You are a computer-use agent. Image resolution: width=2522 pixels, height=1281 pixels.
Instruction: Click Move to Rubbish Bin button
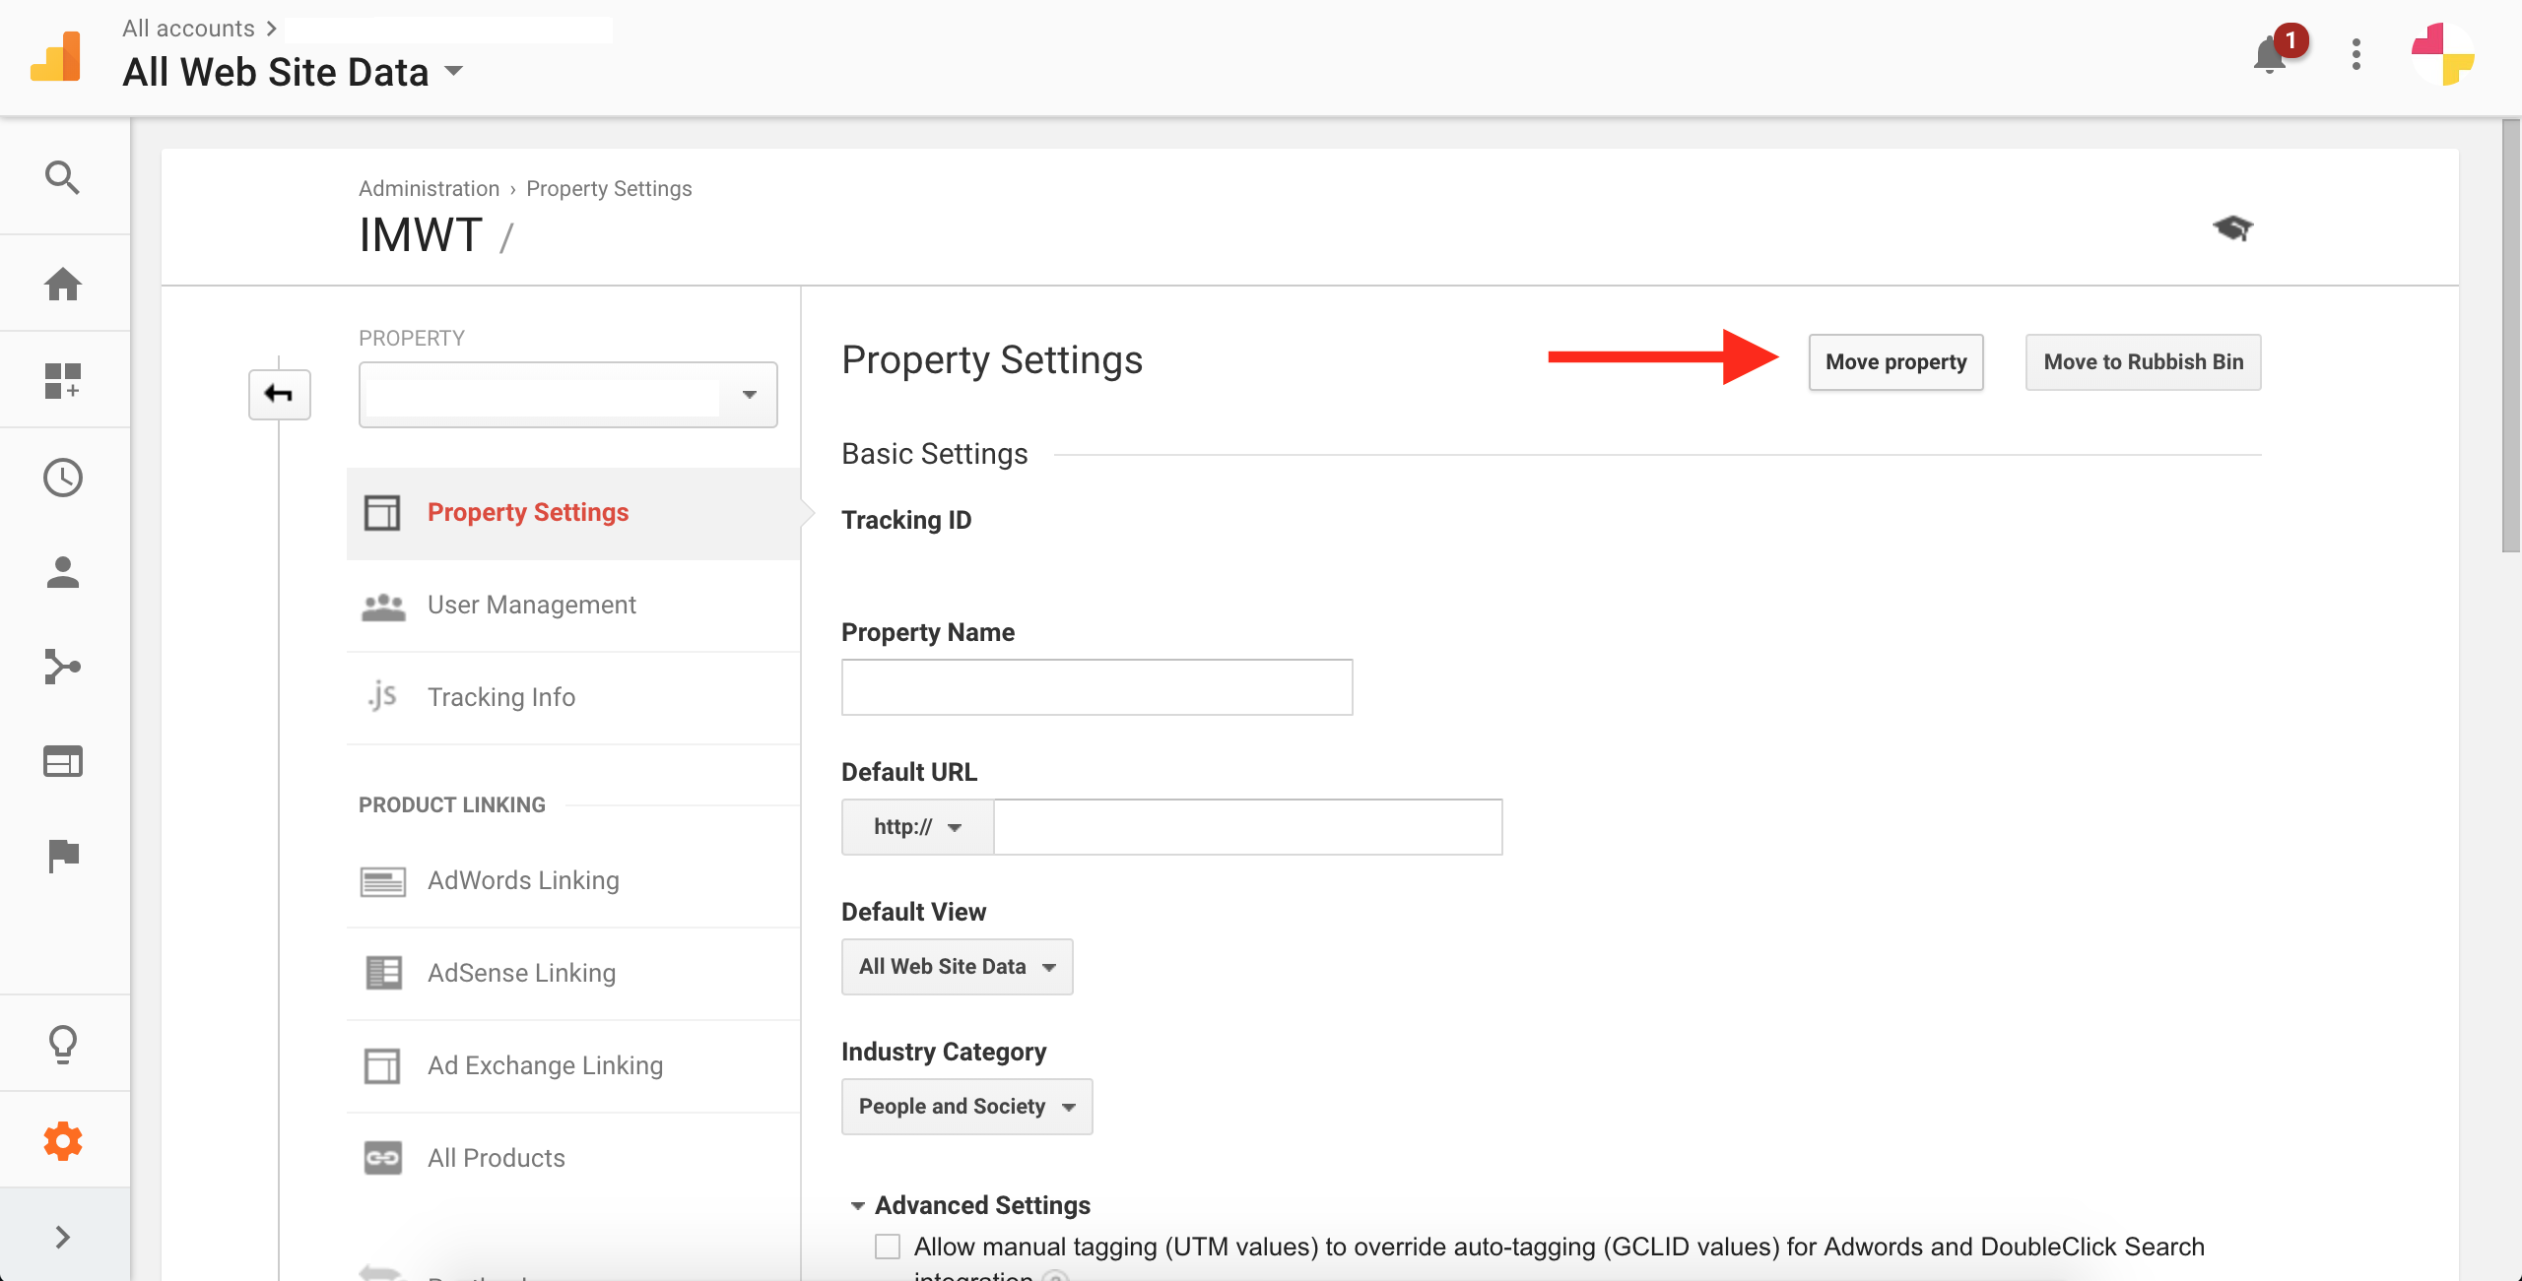tap(2143, 362)
